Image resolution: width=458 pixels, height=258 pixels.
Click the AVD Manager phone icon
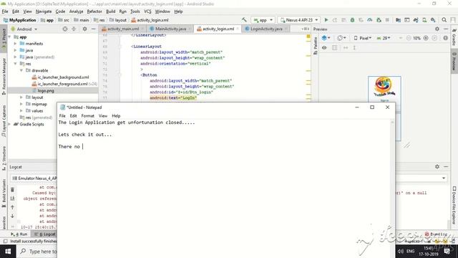click(x=424, y=20)
